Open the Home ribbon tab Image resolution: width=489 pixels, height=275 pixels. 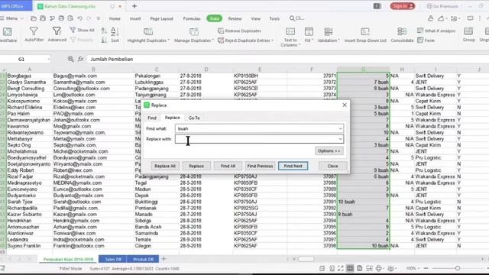click(115, 18)
